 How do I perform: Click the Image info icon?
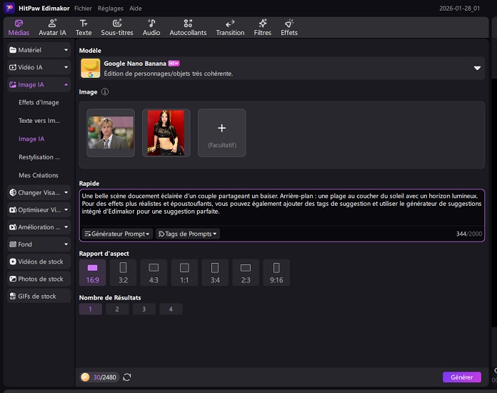[x=105, y=92]
